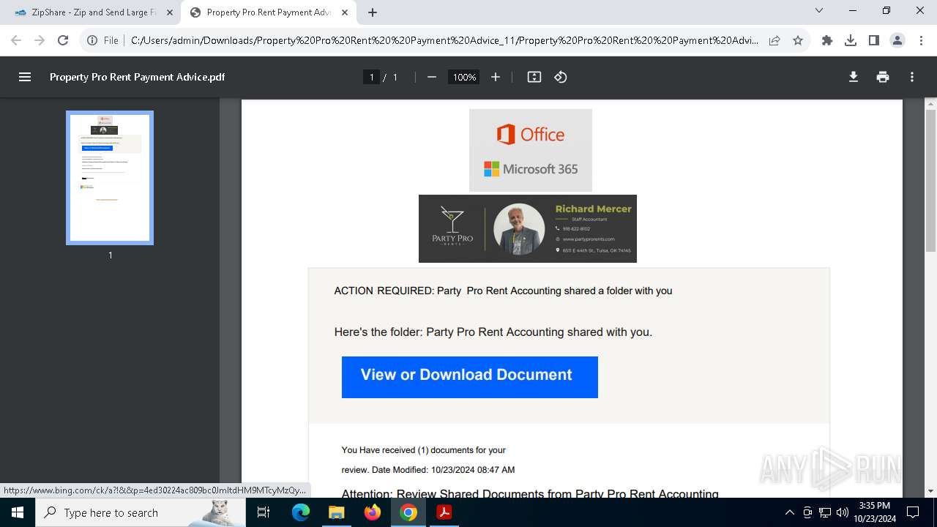The width and height of the screenshot is (937, 527).
Task: Bookmark this tab with star icon
Action: tap(798, 40)
